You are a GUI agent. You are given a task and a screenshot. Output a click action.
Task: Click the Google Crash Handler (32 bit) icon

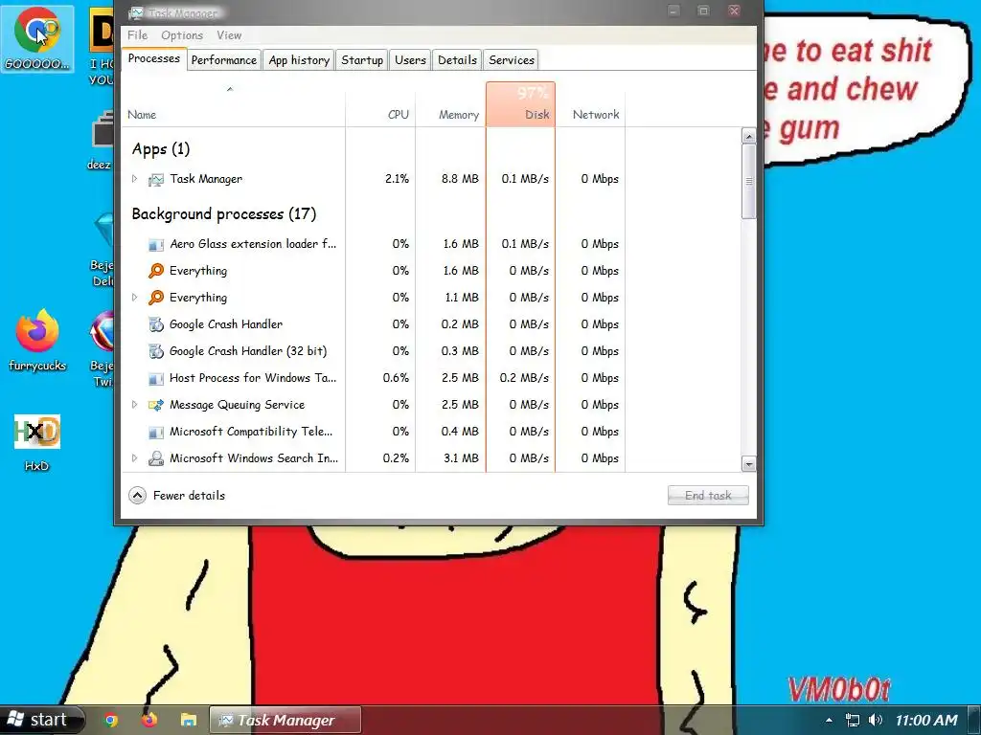(x=156, y=351)
